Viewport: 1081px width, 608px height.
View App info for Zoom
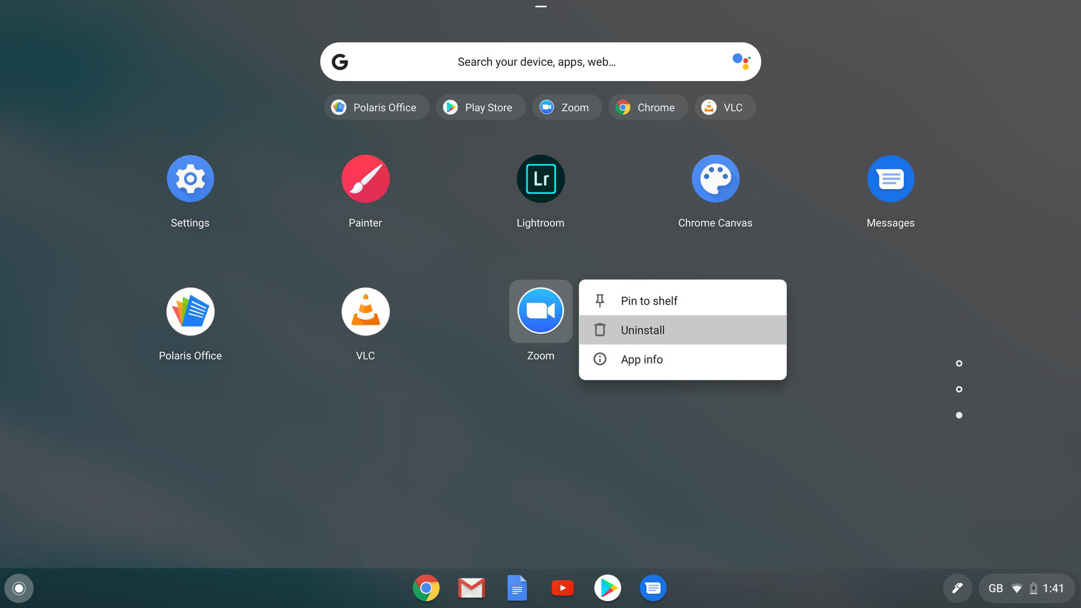point(641,359)
